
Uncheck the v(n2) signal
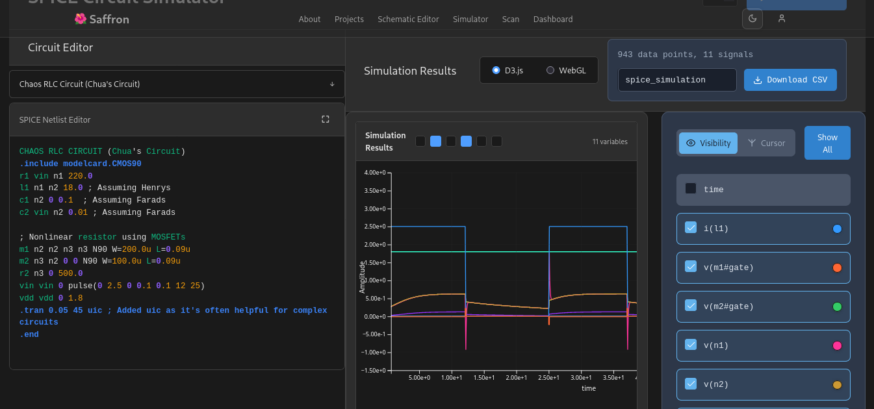(691, 383)
